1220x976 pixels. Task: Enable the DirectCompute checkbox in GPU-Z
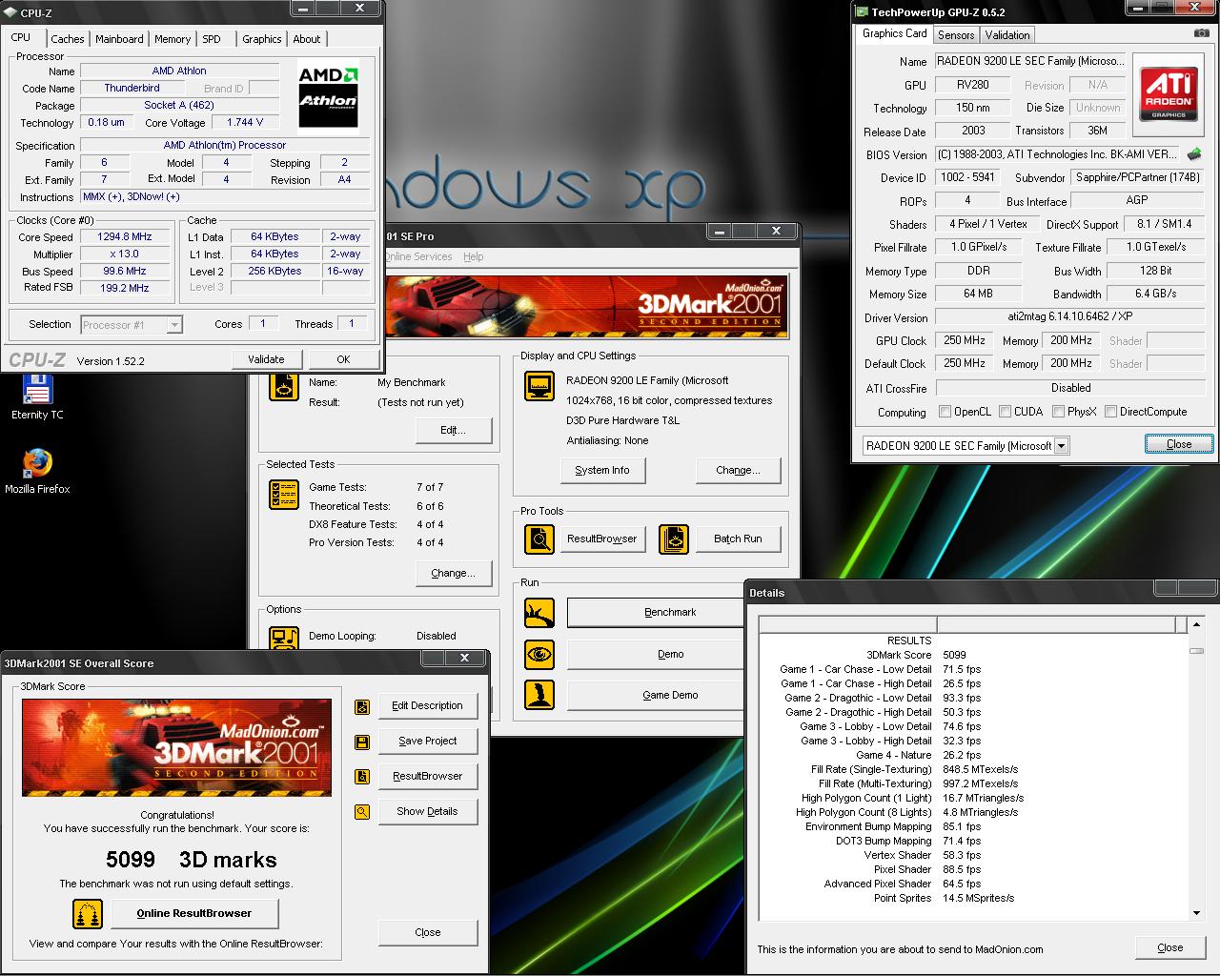click(x=1110, y=412)
